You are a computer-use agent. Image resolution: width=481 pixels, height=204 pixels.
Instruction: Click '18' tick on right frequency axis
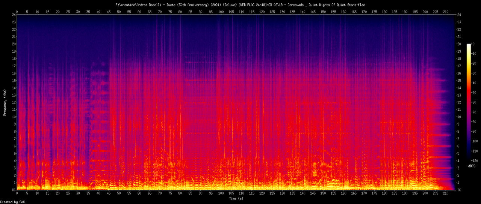459,59
